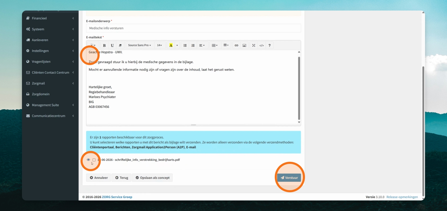This screenshot has width=447, height=211.
Task: Open the magic wand style menu
Action: tap(93, 45)
